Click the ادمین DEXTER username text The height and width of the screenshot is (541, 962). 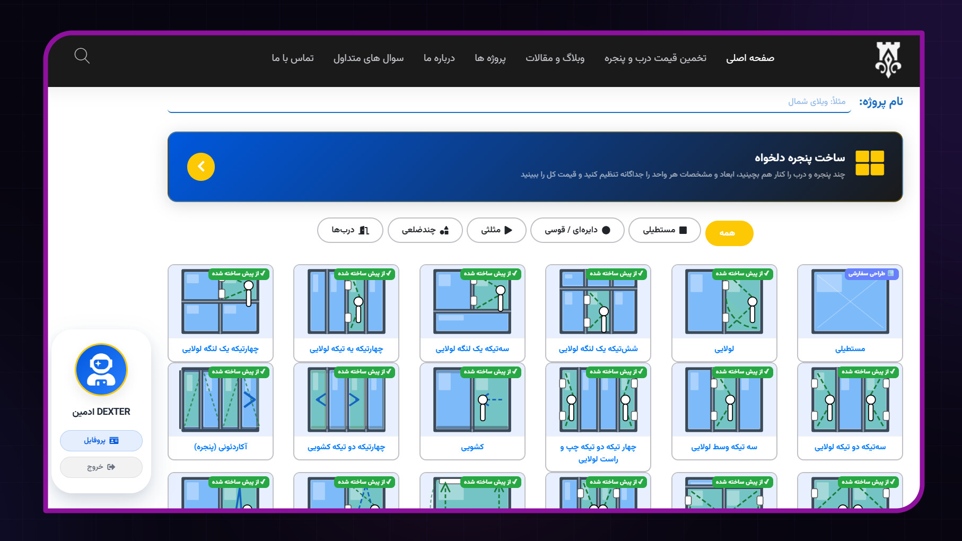[x=101, y=412]
